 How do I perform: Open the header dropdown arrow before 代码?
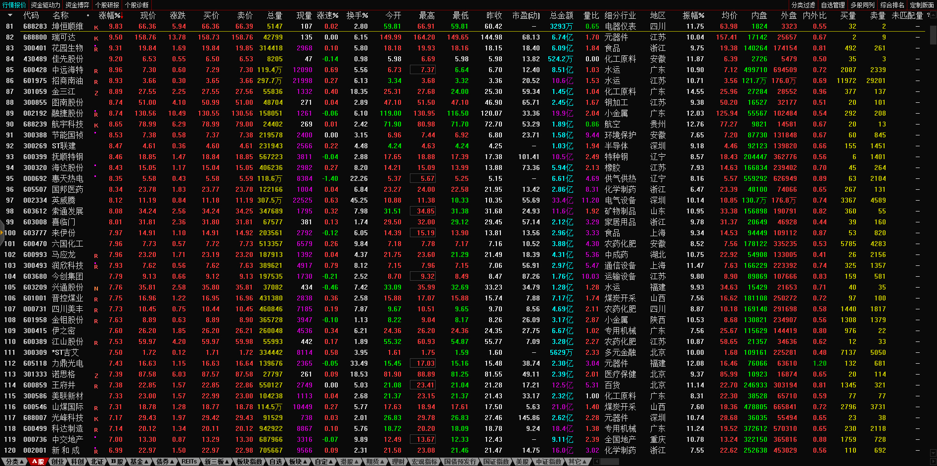(x=10, y=15)
